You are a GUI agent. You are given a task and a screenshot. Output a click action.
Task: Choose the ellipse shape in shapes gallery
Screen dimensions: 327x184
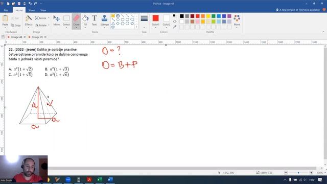tap(118, 19)
